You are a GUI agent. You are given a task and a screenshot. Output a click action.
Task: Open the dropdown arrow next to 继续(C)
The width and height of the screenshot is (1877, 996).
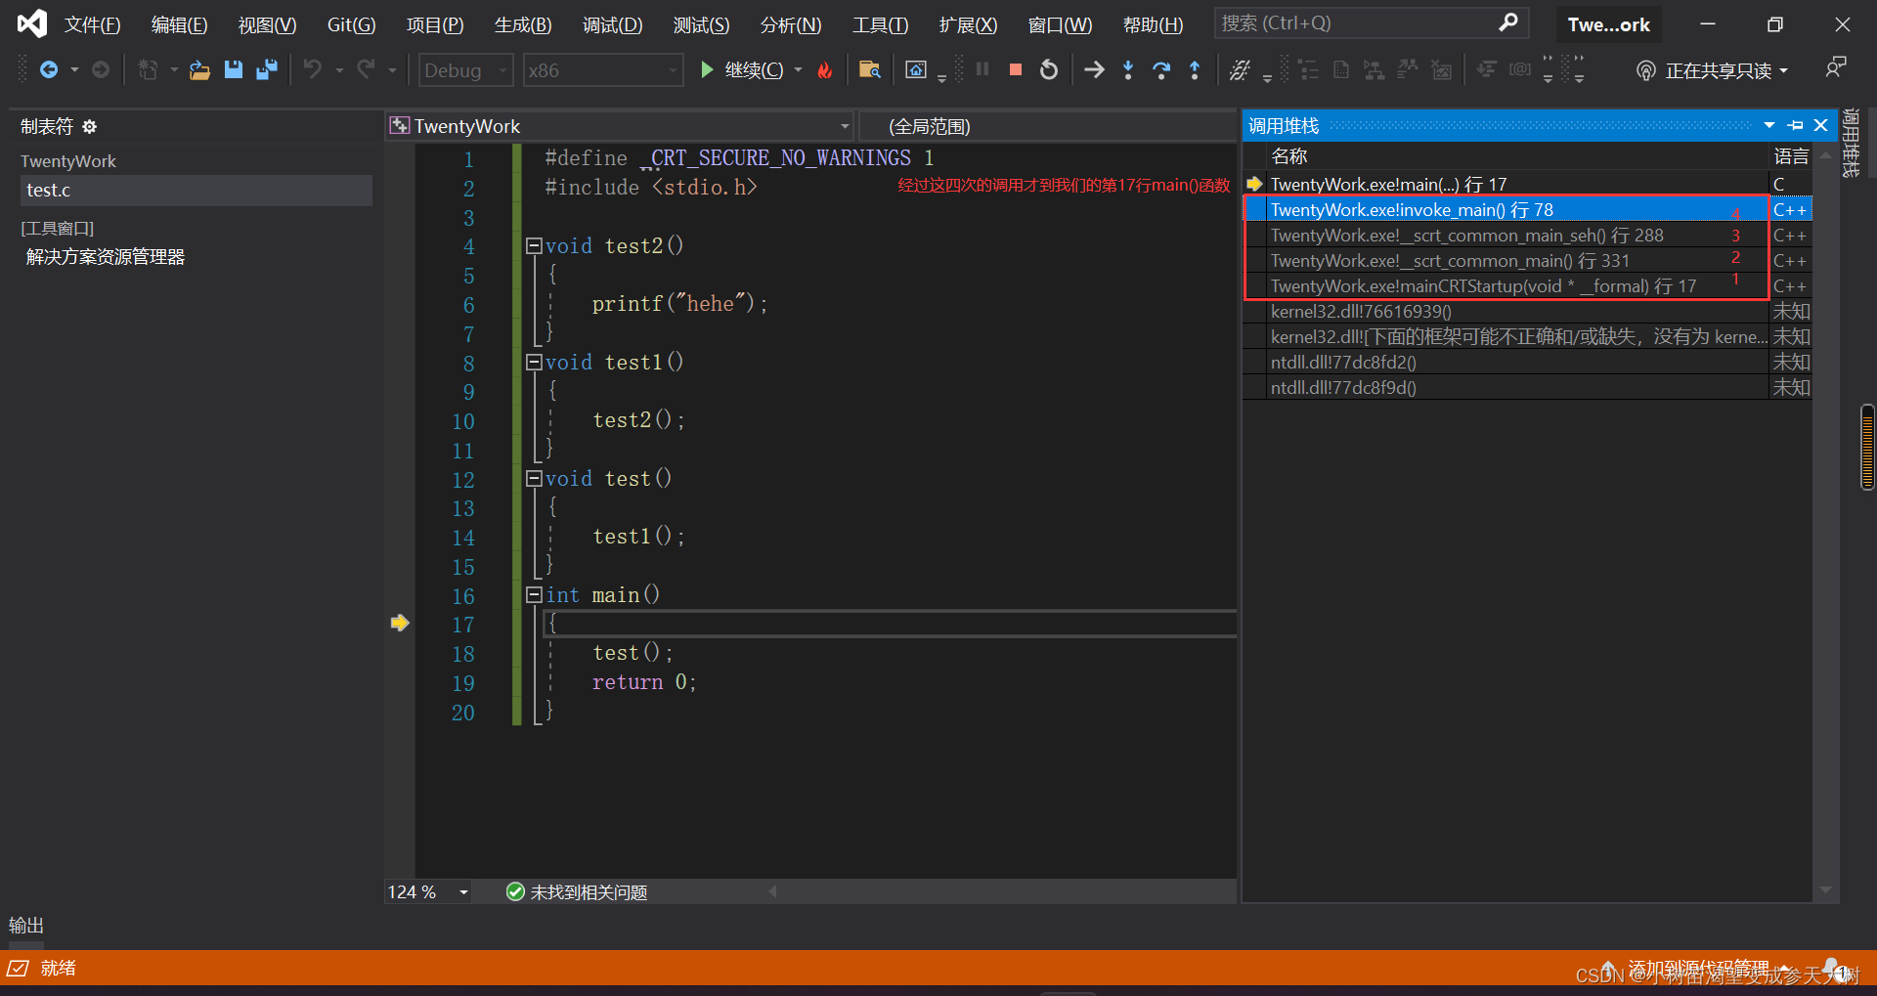pyautogui.click(x=799, y=69)
